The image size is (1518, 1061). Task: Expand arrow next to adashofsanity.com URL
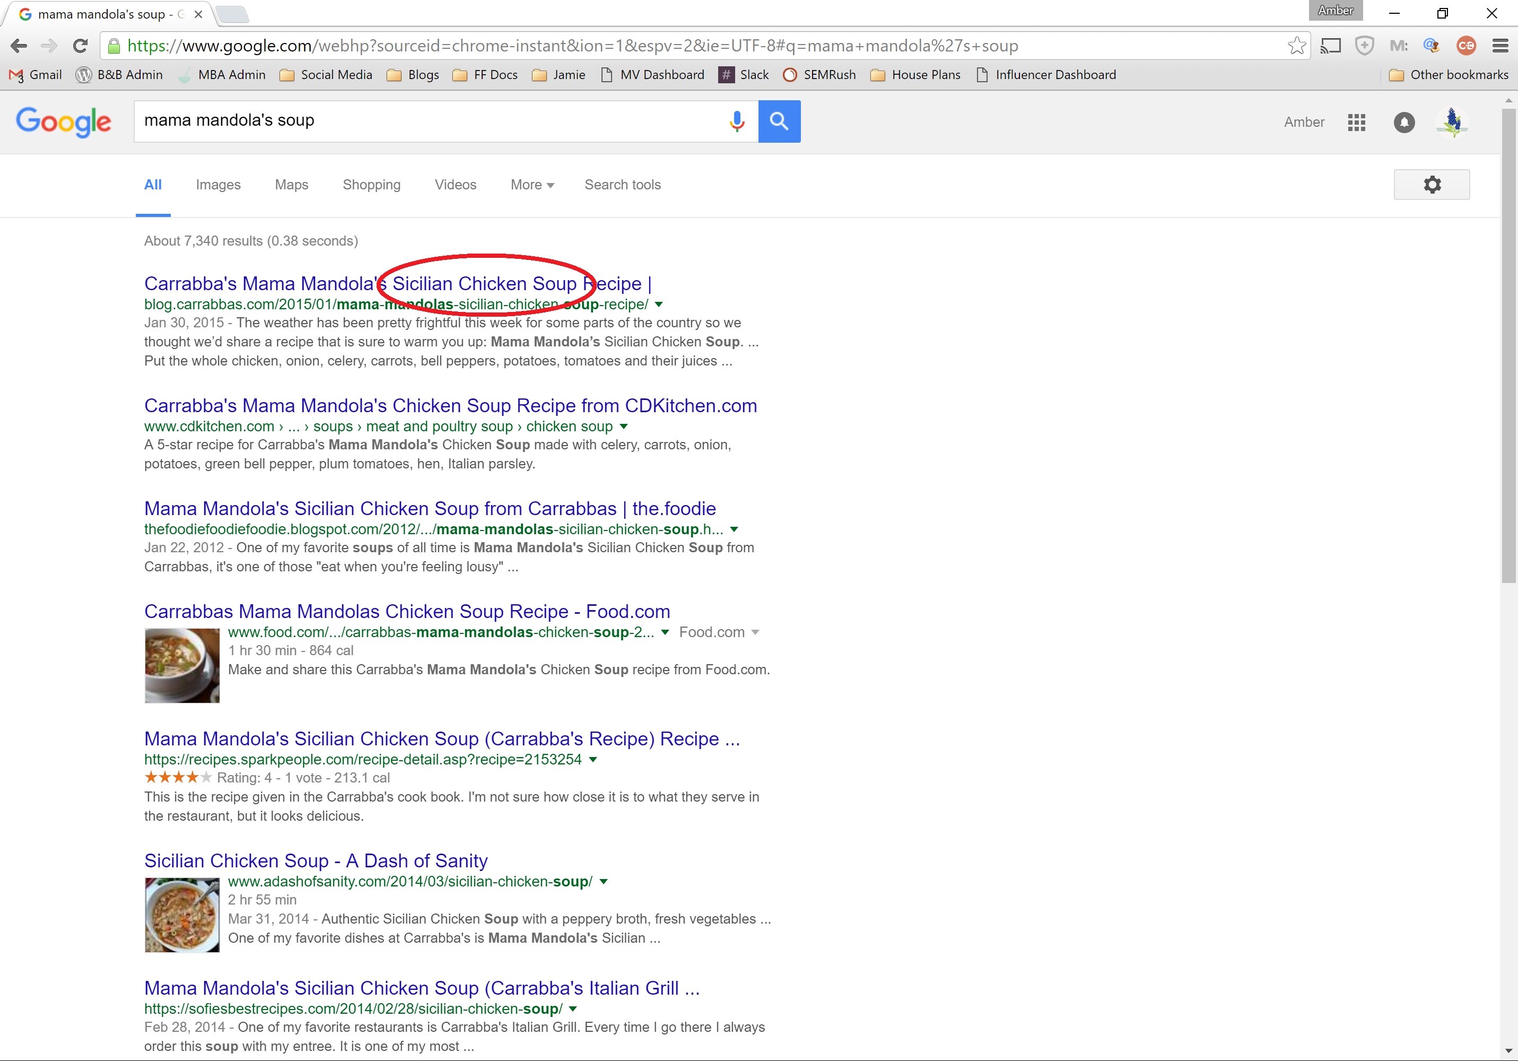pos(604,882)
